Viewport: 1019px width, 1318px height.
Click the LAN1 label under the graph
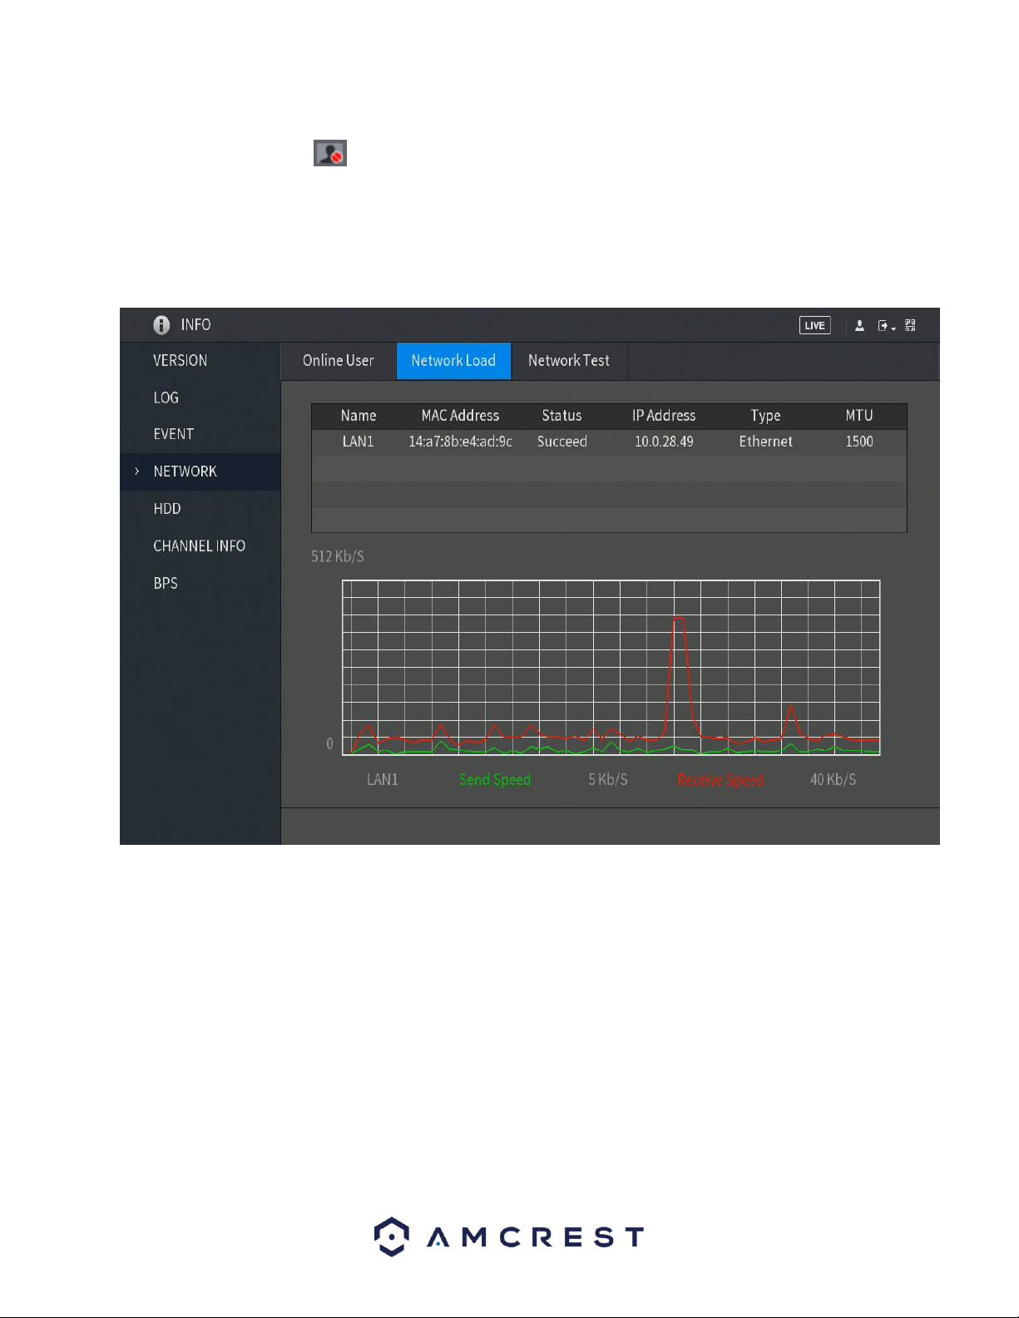(x=383, y=780)
